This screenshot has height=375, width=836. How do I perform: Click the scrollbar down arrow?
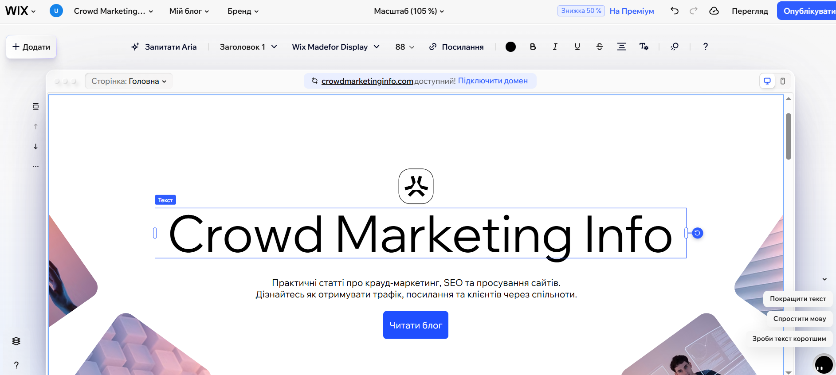(789, 372)
